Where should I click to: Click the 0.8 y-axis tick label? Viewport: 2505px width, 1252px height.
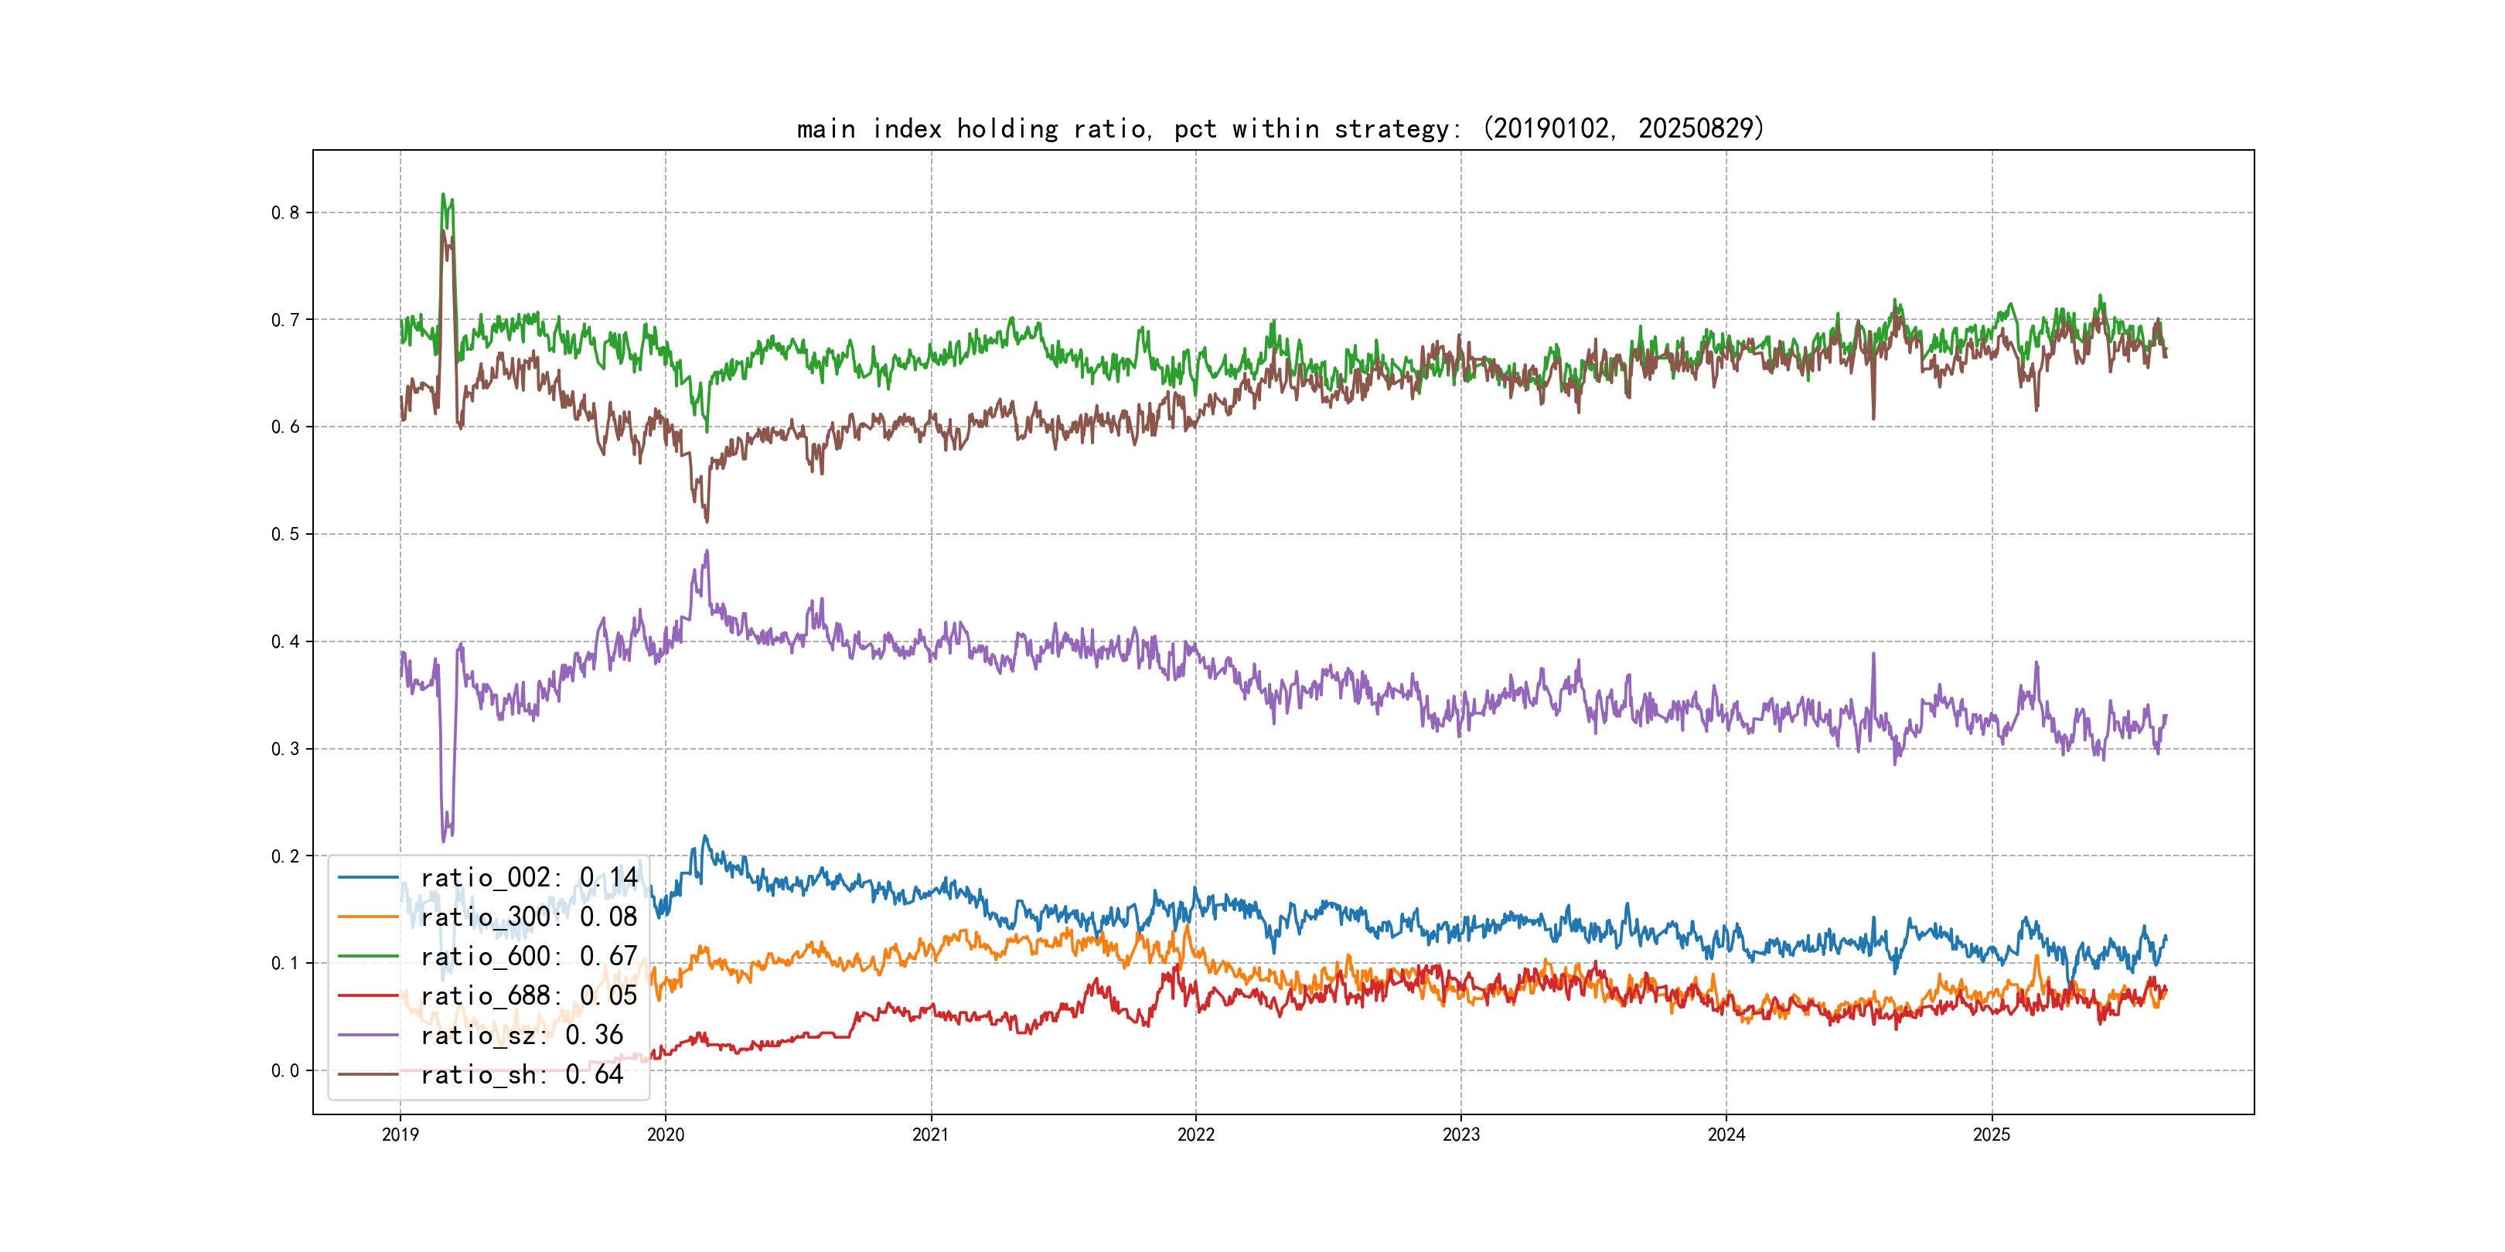[285, 213]
